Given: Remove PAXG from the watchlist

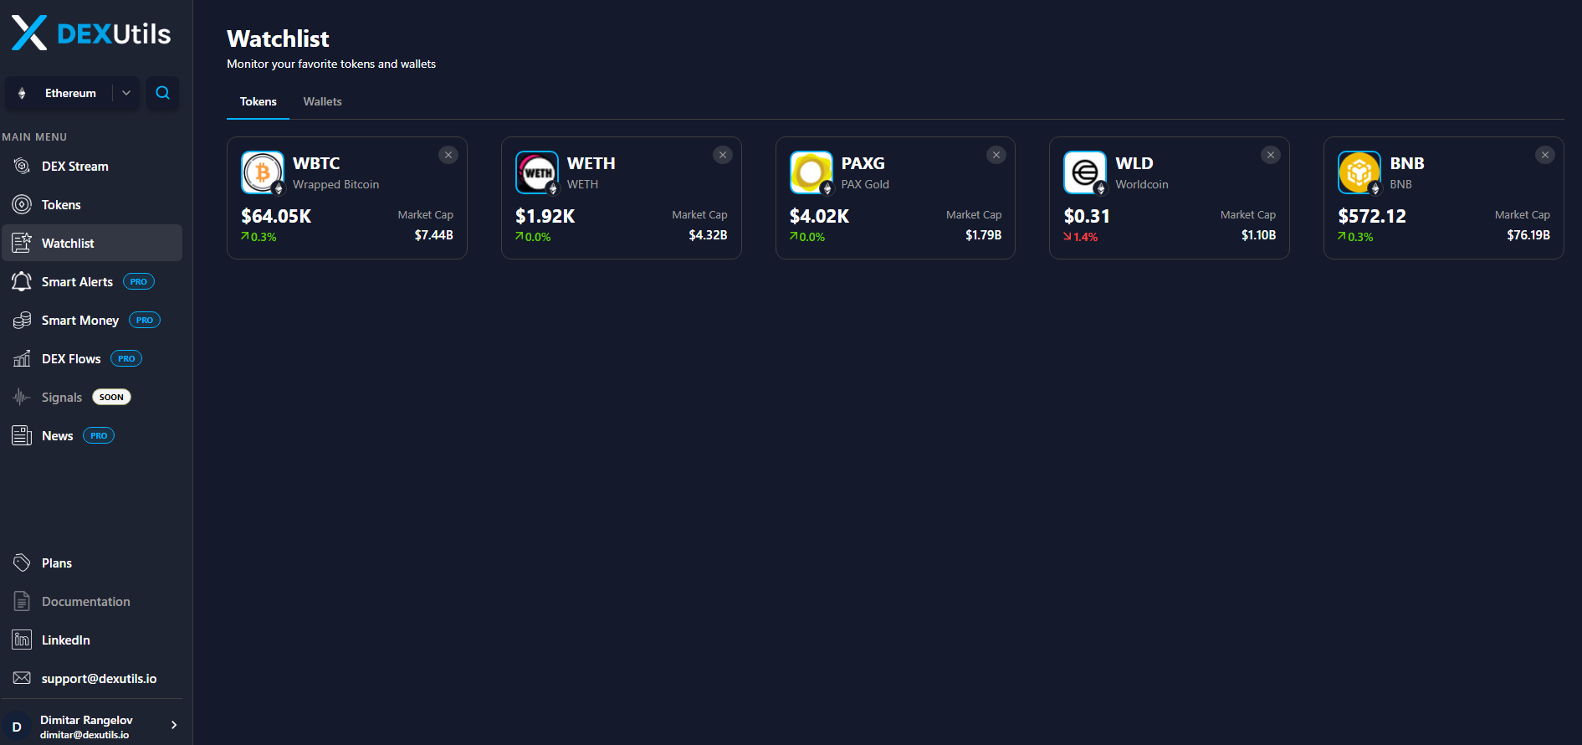Looking at the screenshot, I should (x=996, y=155).
